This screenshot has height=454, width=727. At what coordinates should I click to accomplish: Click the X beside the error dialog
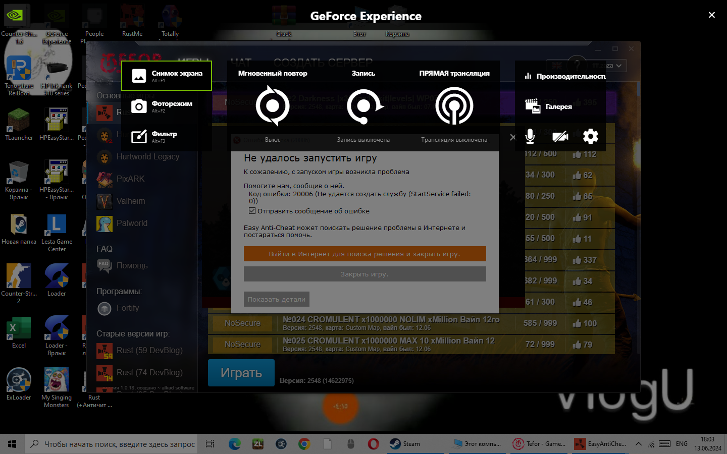(513, 137)
